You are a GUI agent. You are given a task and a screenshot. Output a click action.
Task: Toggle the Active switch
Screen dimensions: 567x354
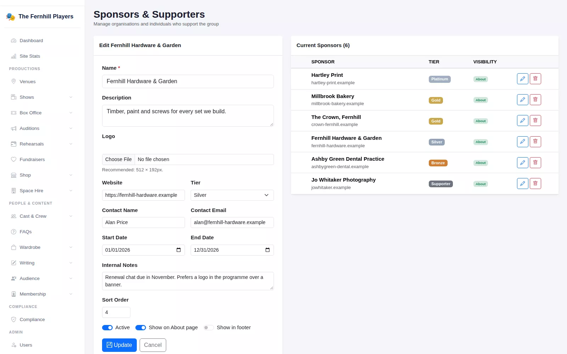[x=107, y=327]
